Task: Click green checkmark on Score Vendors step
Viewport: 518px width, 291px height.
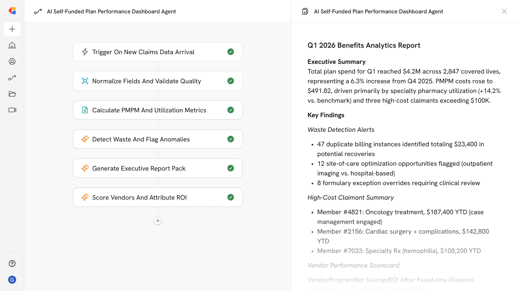Action: pyautogui.click(x=230, y=197)
